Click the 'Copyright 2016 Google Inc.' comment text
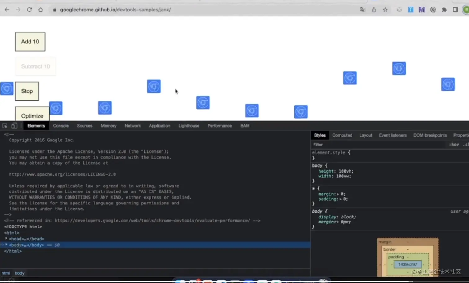The width and height of the screenshot is (469, 283). pyautogui.click(x=42, y=140)
